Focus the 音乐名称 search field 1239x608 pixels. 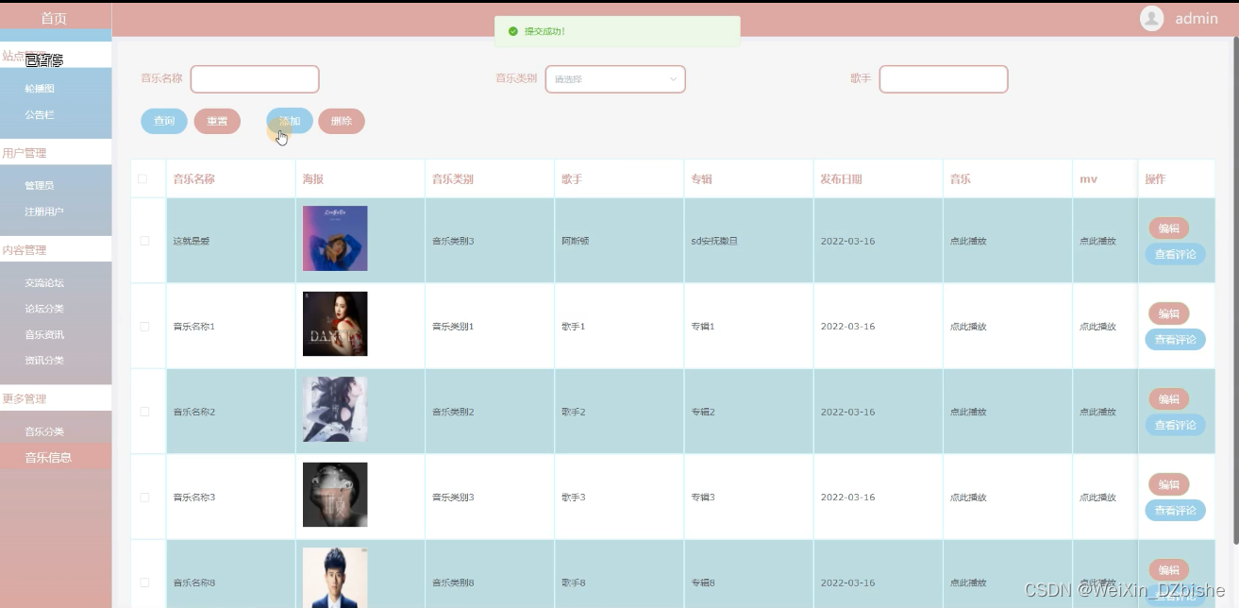[255, 79]
